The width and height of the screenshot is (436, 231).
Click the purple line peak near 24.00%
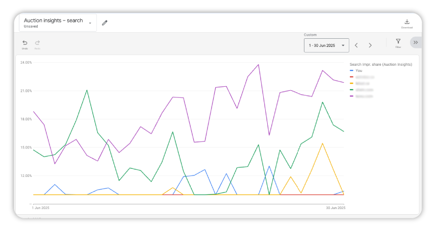[259, 65]
